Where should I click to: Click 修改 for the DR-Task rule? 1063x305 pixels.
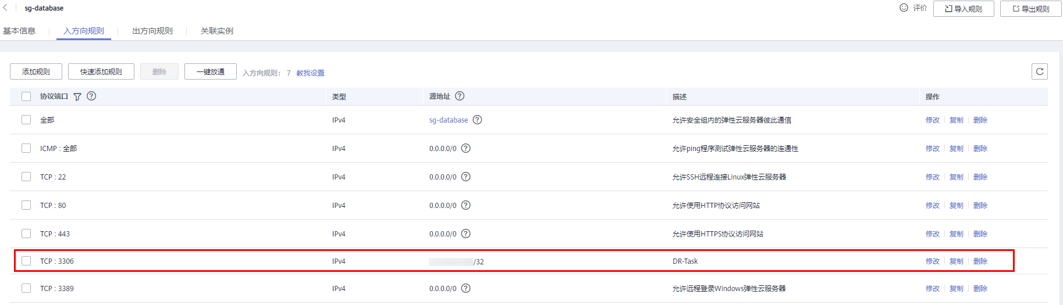[x=933, y=261]
